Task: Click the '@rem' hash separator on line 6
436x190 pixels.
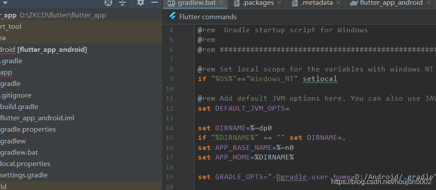Action: [x=317, y=50]
